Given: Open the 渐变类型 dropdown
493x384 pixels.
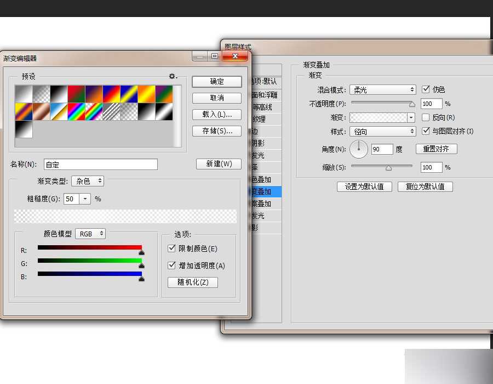Looking at the screenshot, I should [x=88, y=181].
